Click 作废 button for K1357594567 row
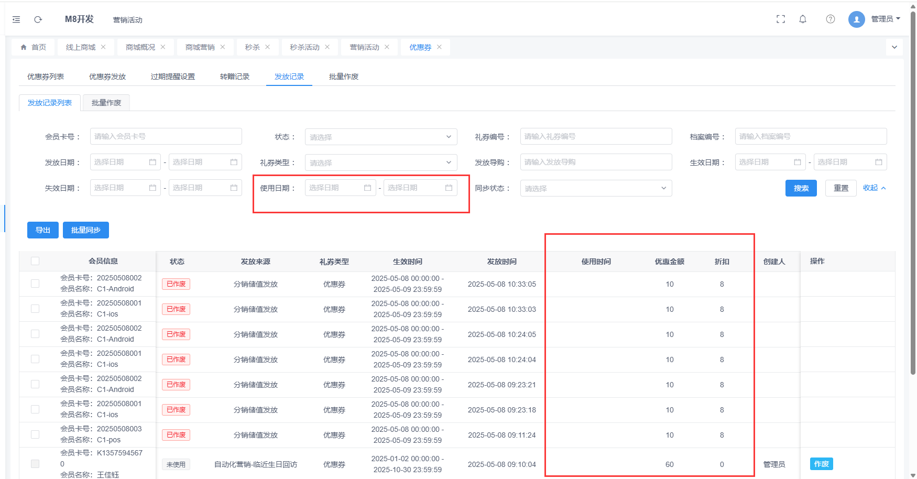Viewport: 917px width, 479px height. pyautogui.click(x=822, y=464)
